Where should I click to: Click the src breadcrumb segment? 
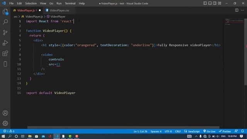click(x=15, y=17)
